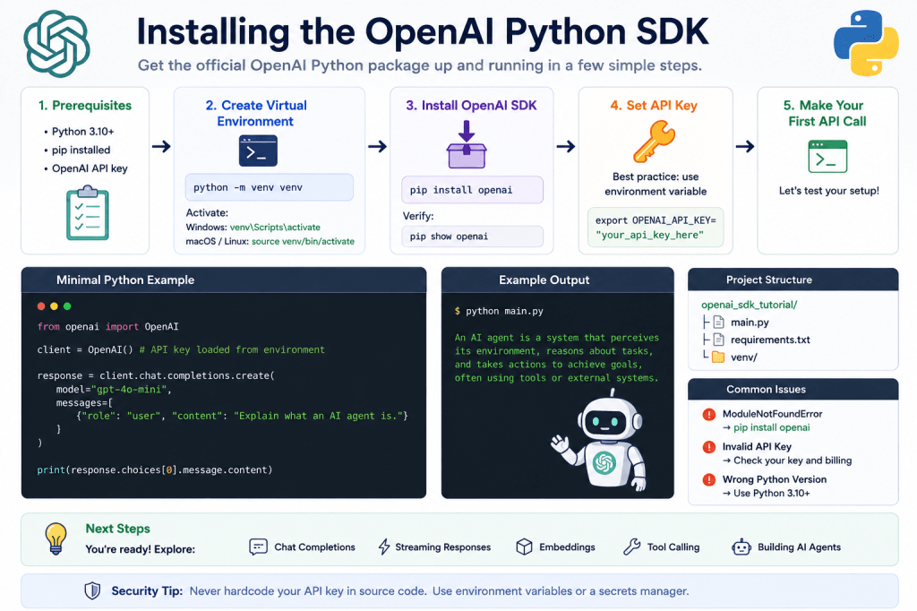Viewport: 917px width, 611px height.
Task: Click the wrench icon for Tool Calling
Action: 631,547
